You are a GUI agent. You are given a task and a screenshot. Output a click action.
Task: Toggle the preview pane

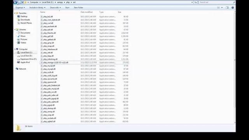[227, 8]
